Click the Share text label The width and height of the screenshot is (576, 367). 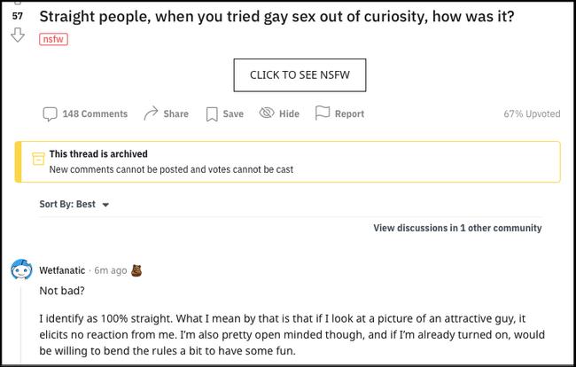click(175, 113)
